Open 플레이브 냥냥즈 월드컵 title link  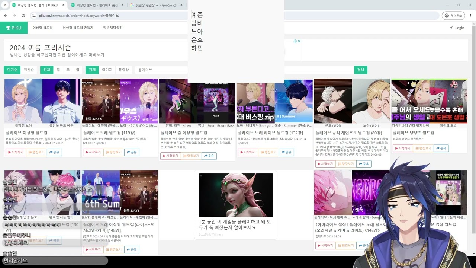click(413, 133)
